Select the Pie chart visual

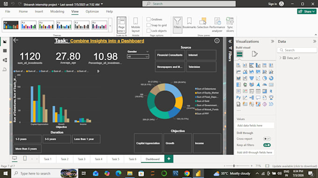[x=265, y=78]
